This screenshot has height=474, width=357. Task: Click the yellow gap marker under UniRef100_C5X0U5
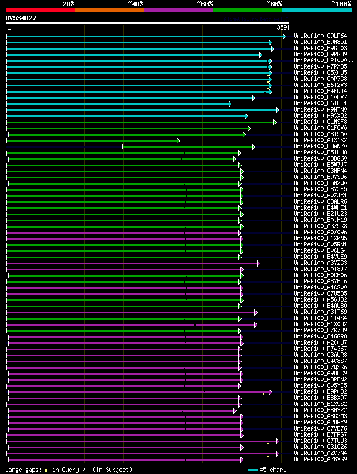coord(268,75)
